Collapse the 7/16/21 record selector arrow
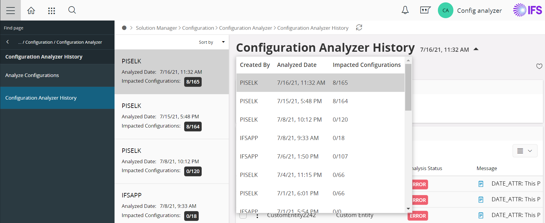The image size is (545, 223). (x=476, y=49)
